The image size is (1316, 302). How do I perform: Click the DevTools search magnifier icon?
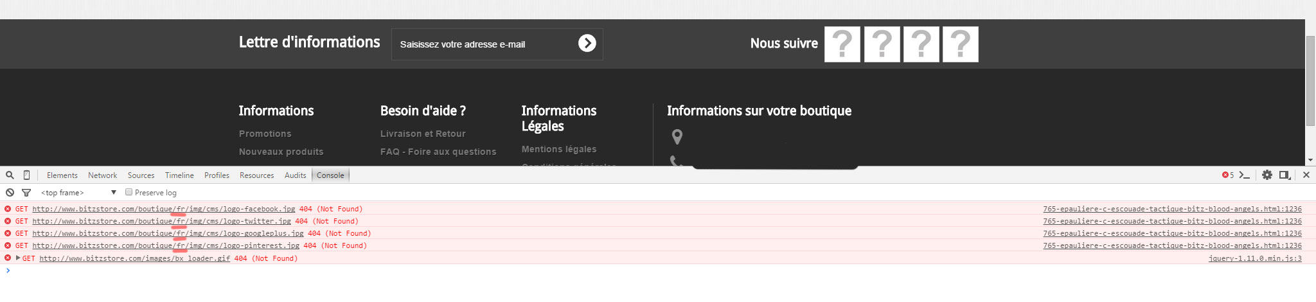pyautogui.click(x=10, y=175)
